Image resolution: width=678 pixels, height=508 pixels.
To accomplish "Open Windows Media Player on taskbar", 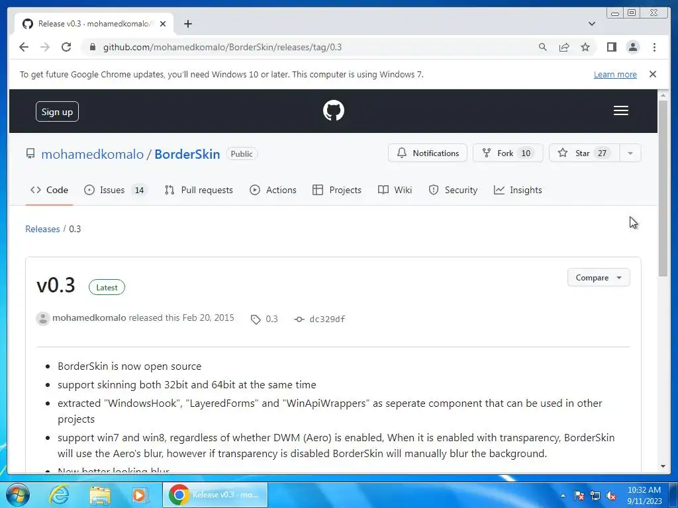I will point(140,495).
